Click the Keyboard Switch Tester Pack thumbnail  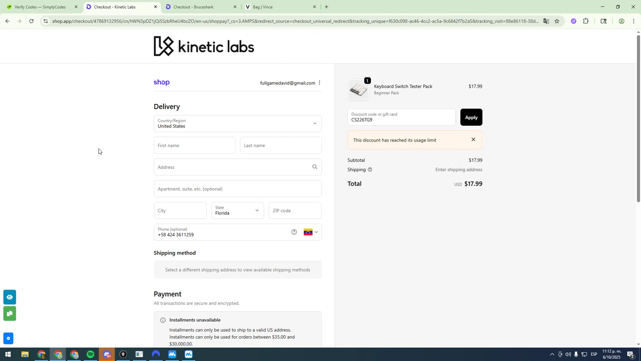tap(359, 90)
